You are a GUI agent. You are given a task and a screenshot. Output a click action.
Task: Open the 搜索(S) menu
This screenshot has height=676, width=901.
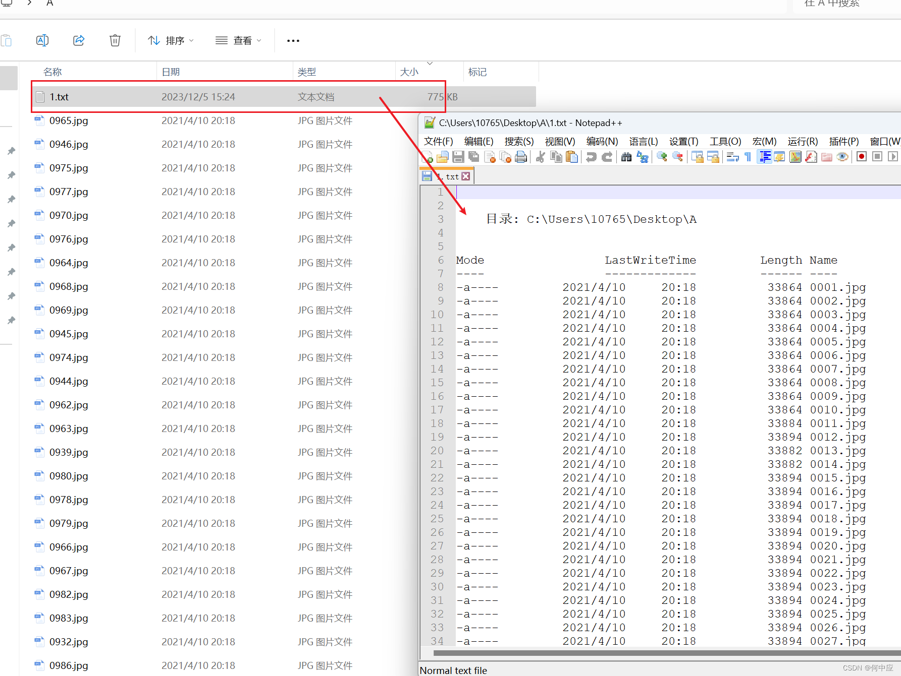point(519,142)
